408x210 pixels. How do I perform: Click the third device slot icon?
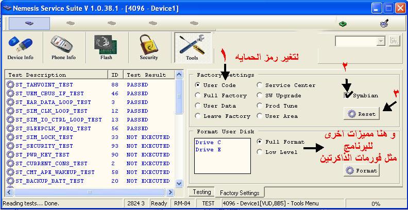[112, 23]
